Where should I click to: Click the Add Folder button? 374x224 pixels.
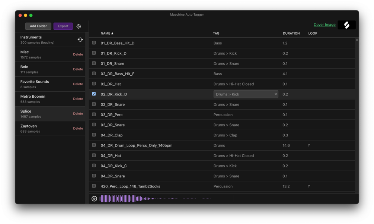[x=38, y=26]
